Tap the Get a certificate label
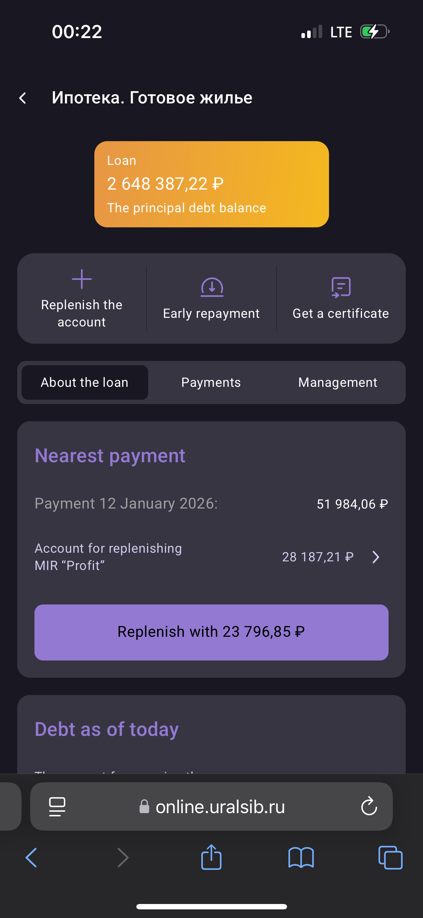The image size is (423, 918). coord(340,314)
